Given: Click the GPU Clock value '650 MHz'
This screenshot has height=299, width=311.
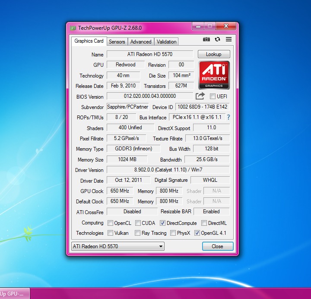Looking at the screenshot, I should [x=120, y=191].
